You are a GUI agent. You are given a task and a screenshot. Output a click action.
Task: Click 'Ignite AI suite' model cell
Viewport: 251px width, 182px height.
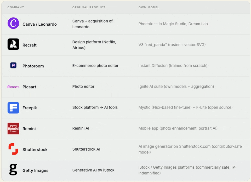coord(176,87)
